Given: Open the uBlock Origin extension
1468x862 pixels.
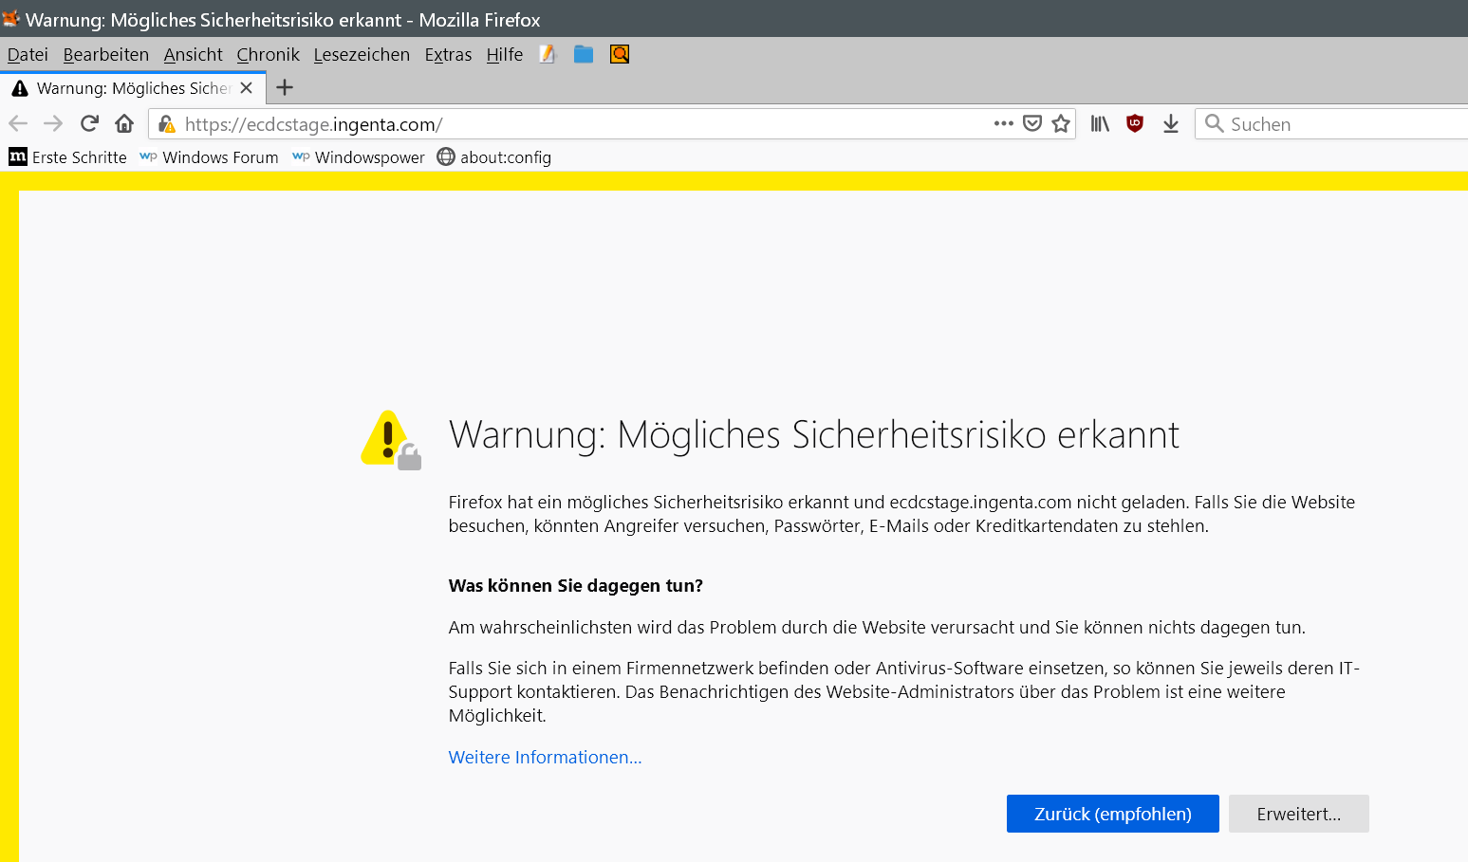Looking at the screenshot, I should tap(1134, 123).
